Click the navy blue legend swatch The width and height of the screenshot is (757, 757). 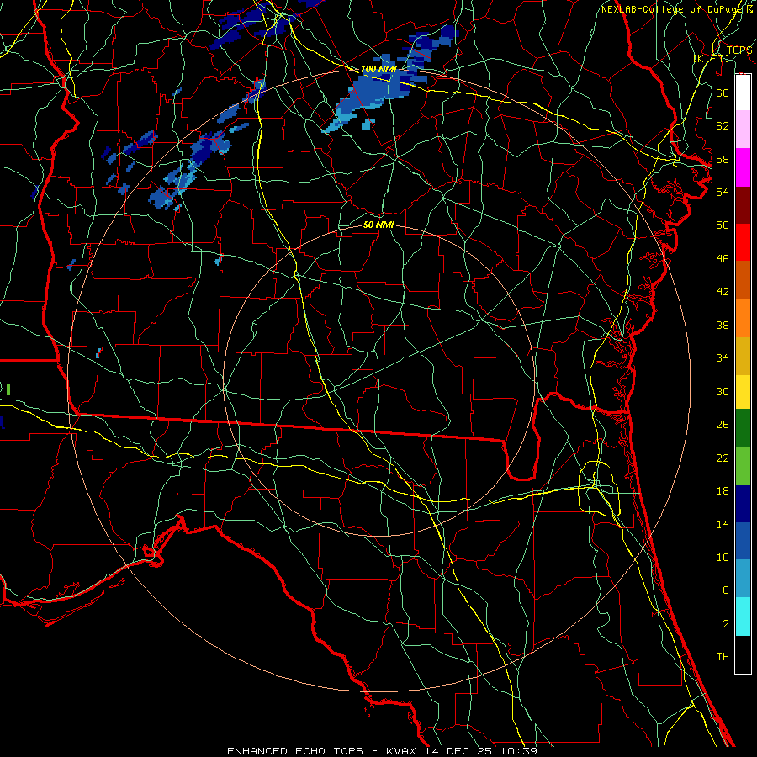(x=743, y=504)
